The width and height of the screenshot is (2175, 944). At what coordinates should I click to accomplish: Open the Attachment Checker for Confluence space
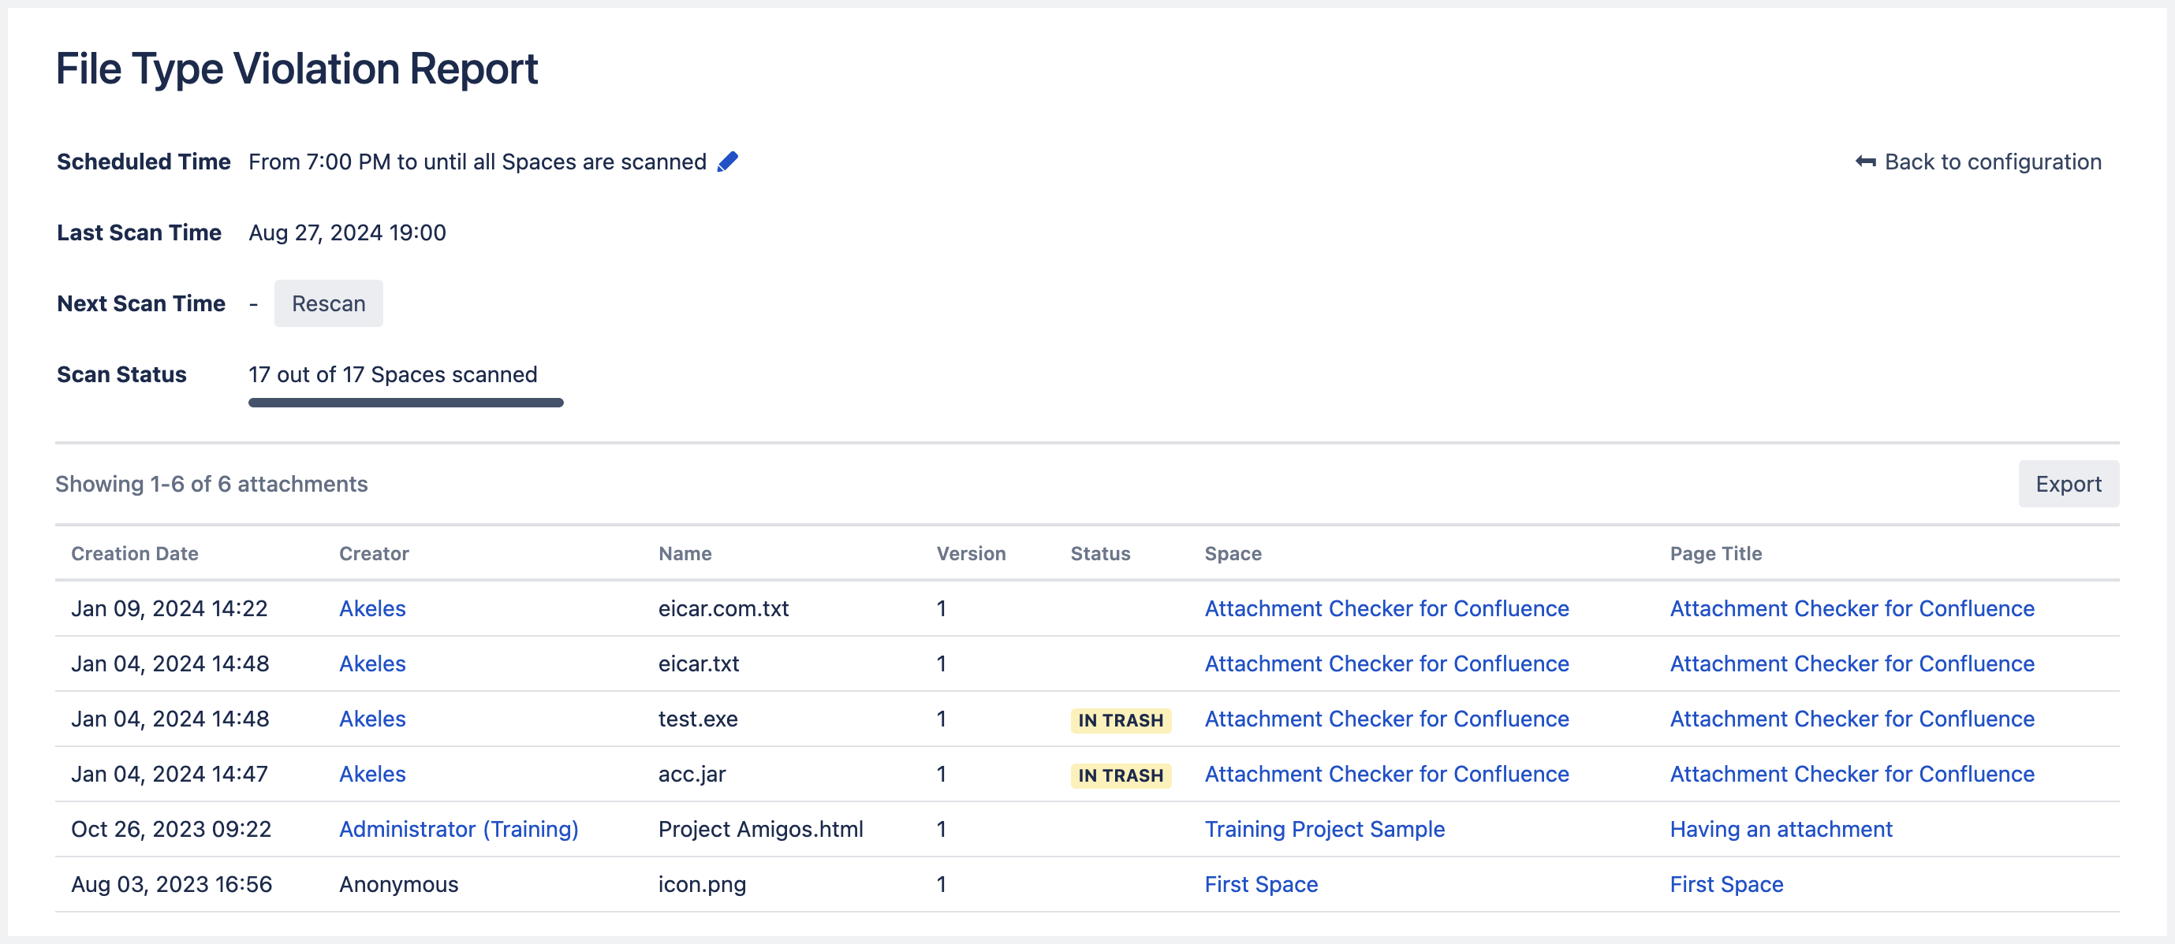(1386, 608)
